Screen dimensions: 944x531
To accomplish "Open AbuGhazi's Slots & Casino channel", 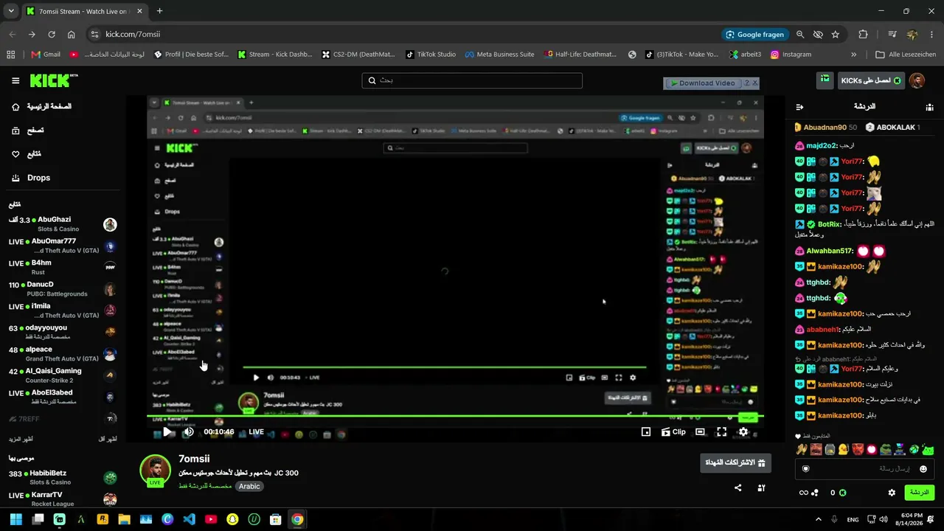I will [63, 224].
